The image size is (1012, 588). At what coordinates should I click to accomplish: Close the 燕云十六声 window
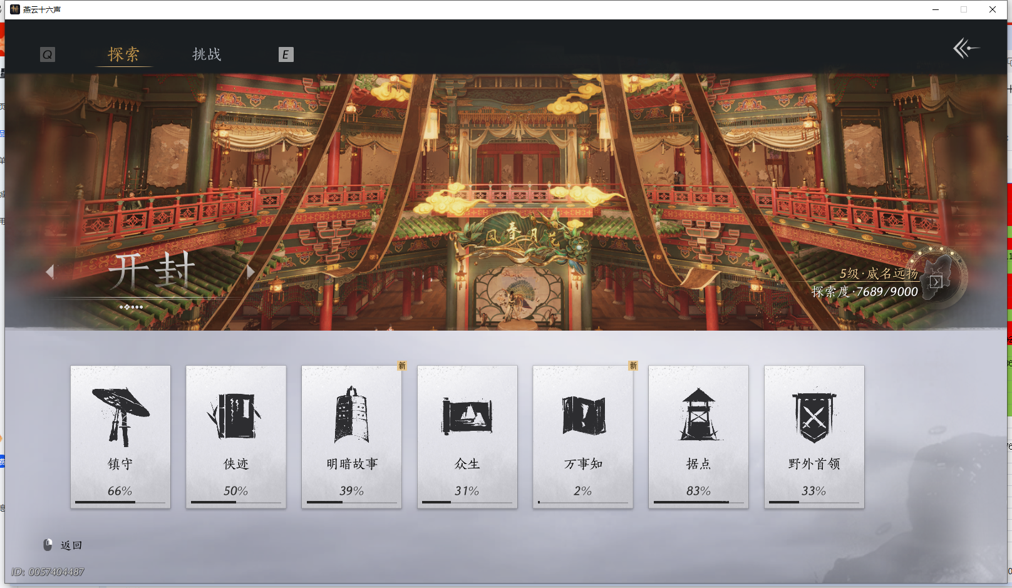click(993, 9)
